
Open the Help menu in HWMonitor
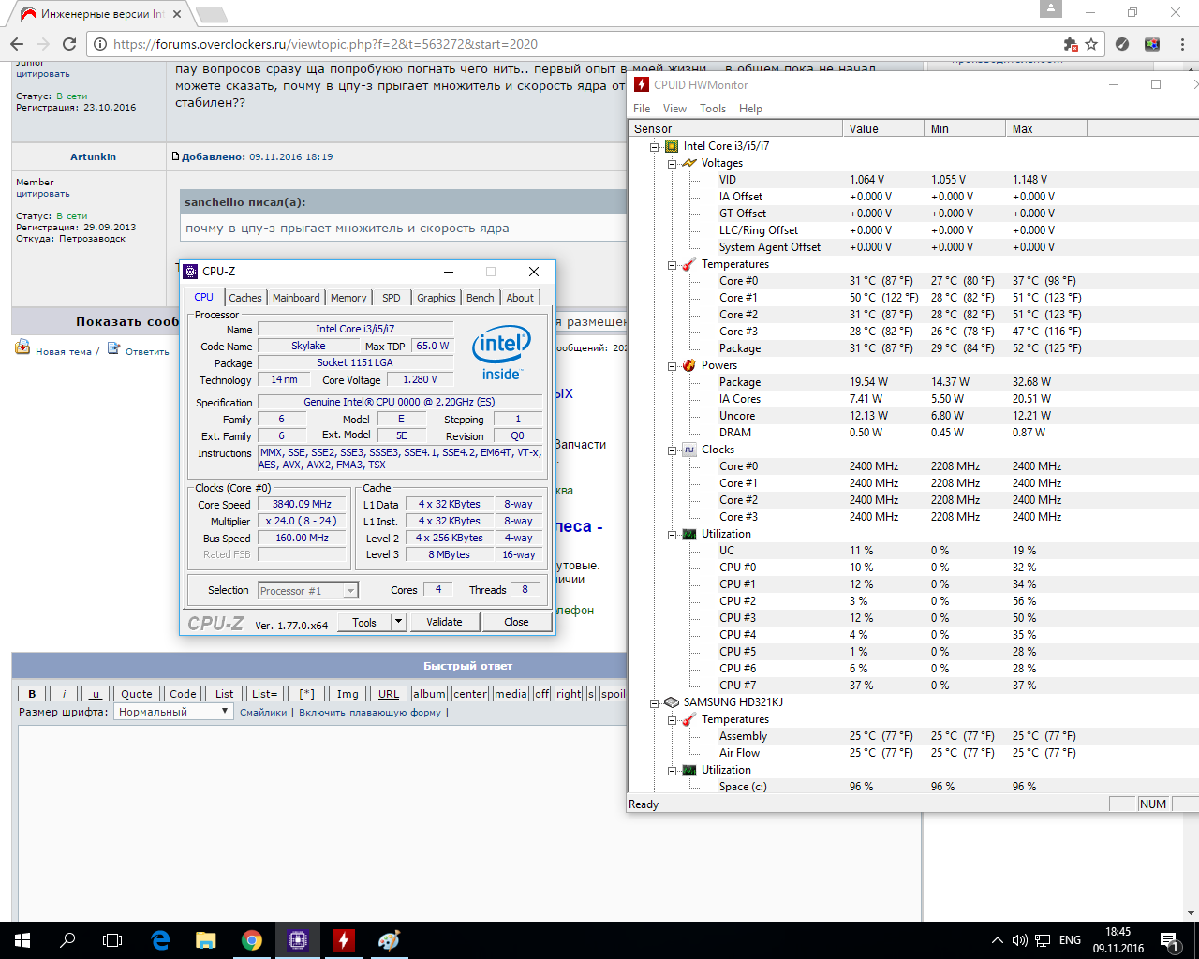coord(750,109)
